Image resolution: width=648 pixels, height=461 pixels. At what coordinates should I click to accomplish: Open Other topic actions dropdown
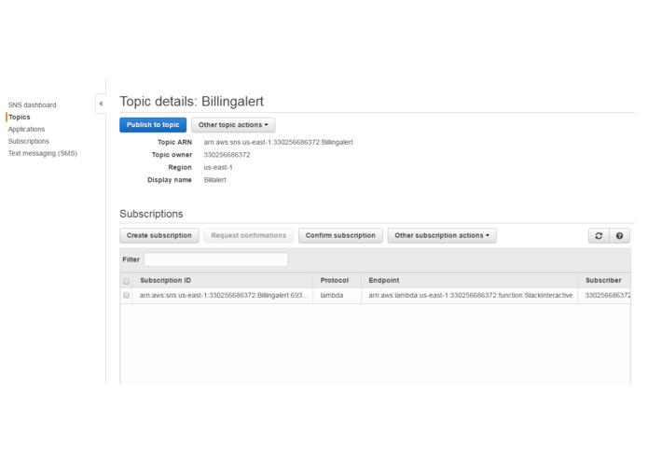[x=233, y=125]
